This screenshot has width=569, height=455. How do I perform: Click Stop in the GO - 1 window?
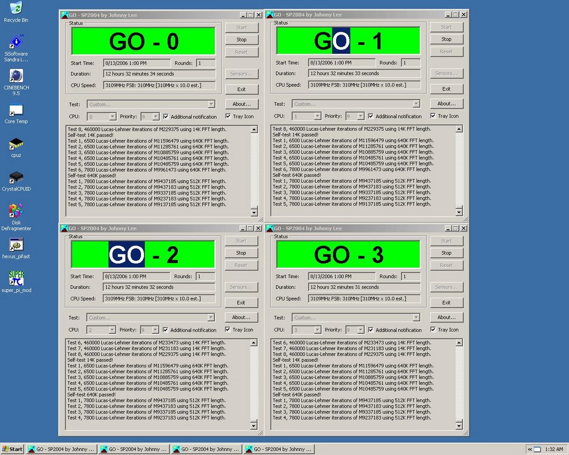[447, 39]
